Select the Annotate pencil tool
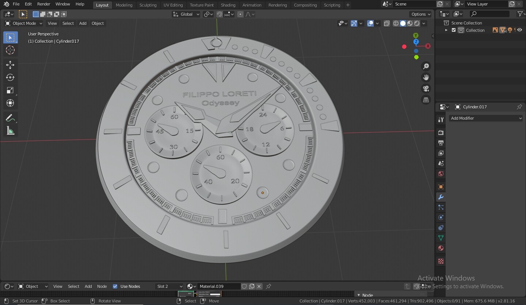This screenshot has width=526, height=305. click(10, 118)
